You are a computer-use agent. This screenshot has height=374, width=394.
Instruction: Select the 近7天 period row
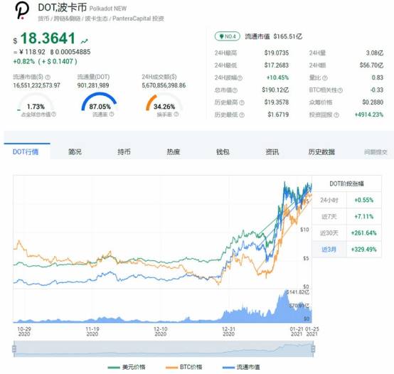347,216
